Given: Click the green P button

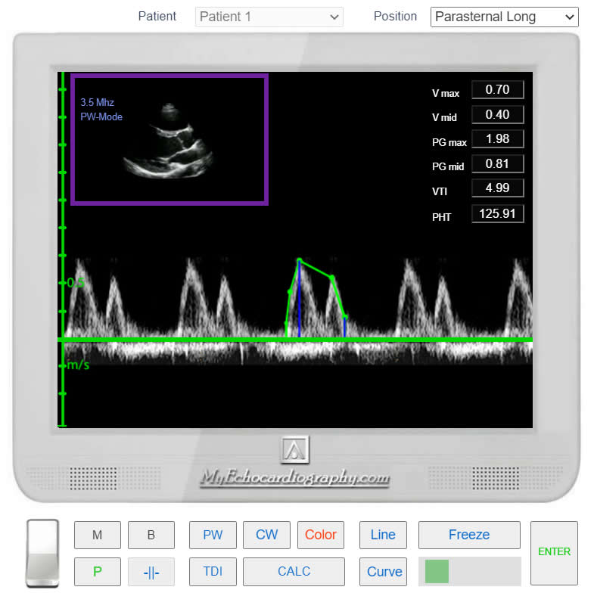Looking at the screenshot, I should pos(98,571).
